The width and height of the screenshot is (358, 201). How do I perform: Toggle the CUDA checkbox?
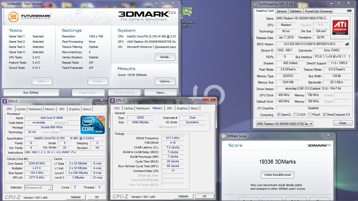295,115
